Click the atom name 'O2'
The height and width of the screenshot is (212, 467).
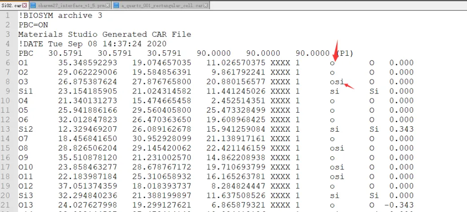coord(23,72)
